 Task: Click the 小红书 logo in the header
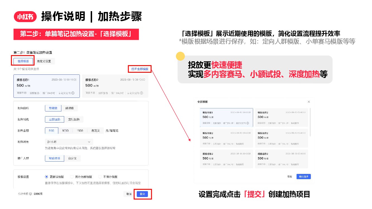click(x=25, y=17)
